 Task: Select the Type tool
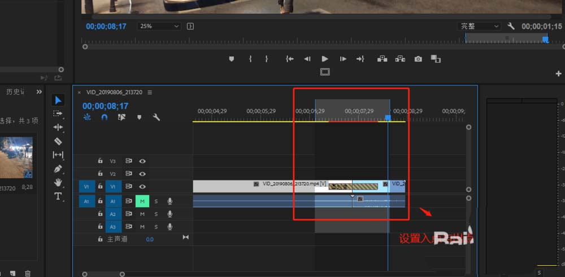click(x=58, y=196)
